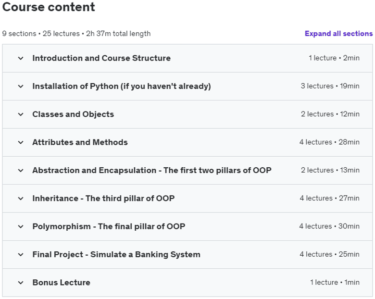Image resolution: width=375 pixels, height=299 pixels.
Task: Click the '9 sections • 25 lectures' summary text
Action: click(x=41, y=34)
